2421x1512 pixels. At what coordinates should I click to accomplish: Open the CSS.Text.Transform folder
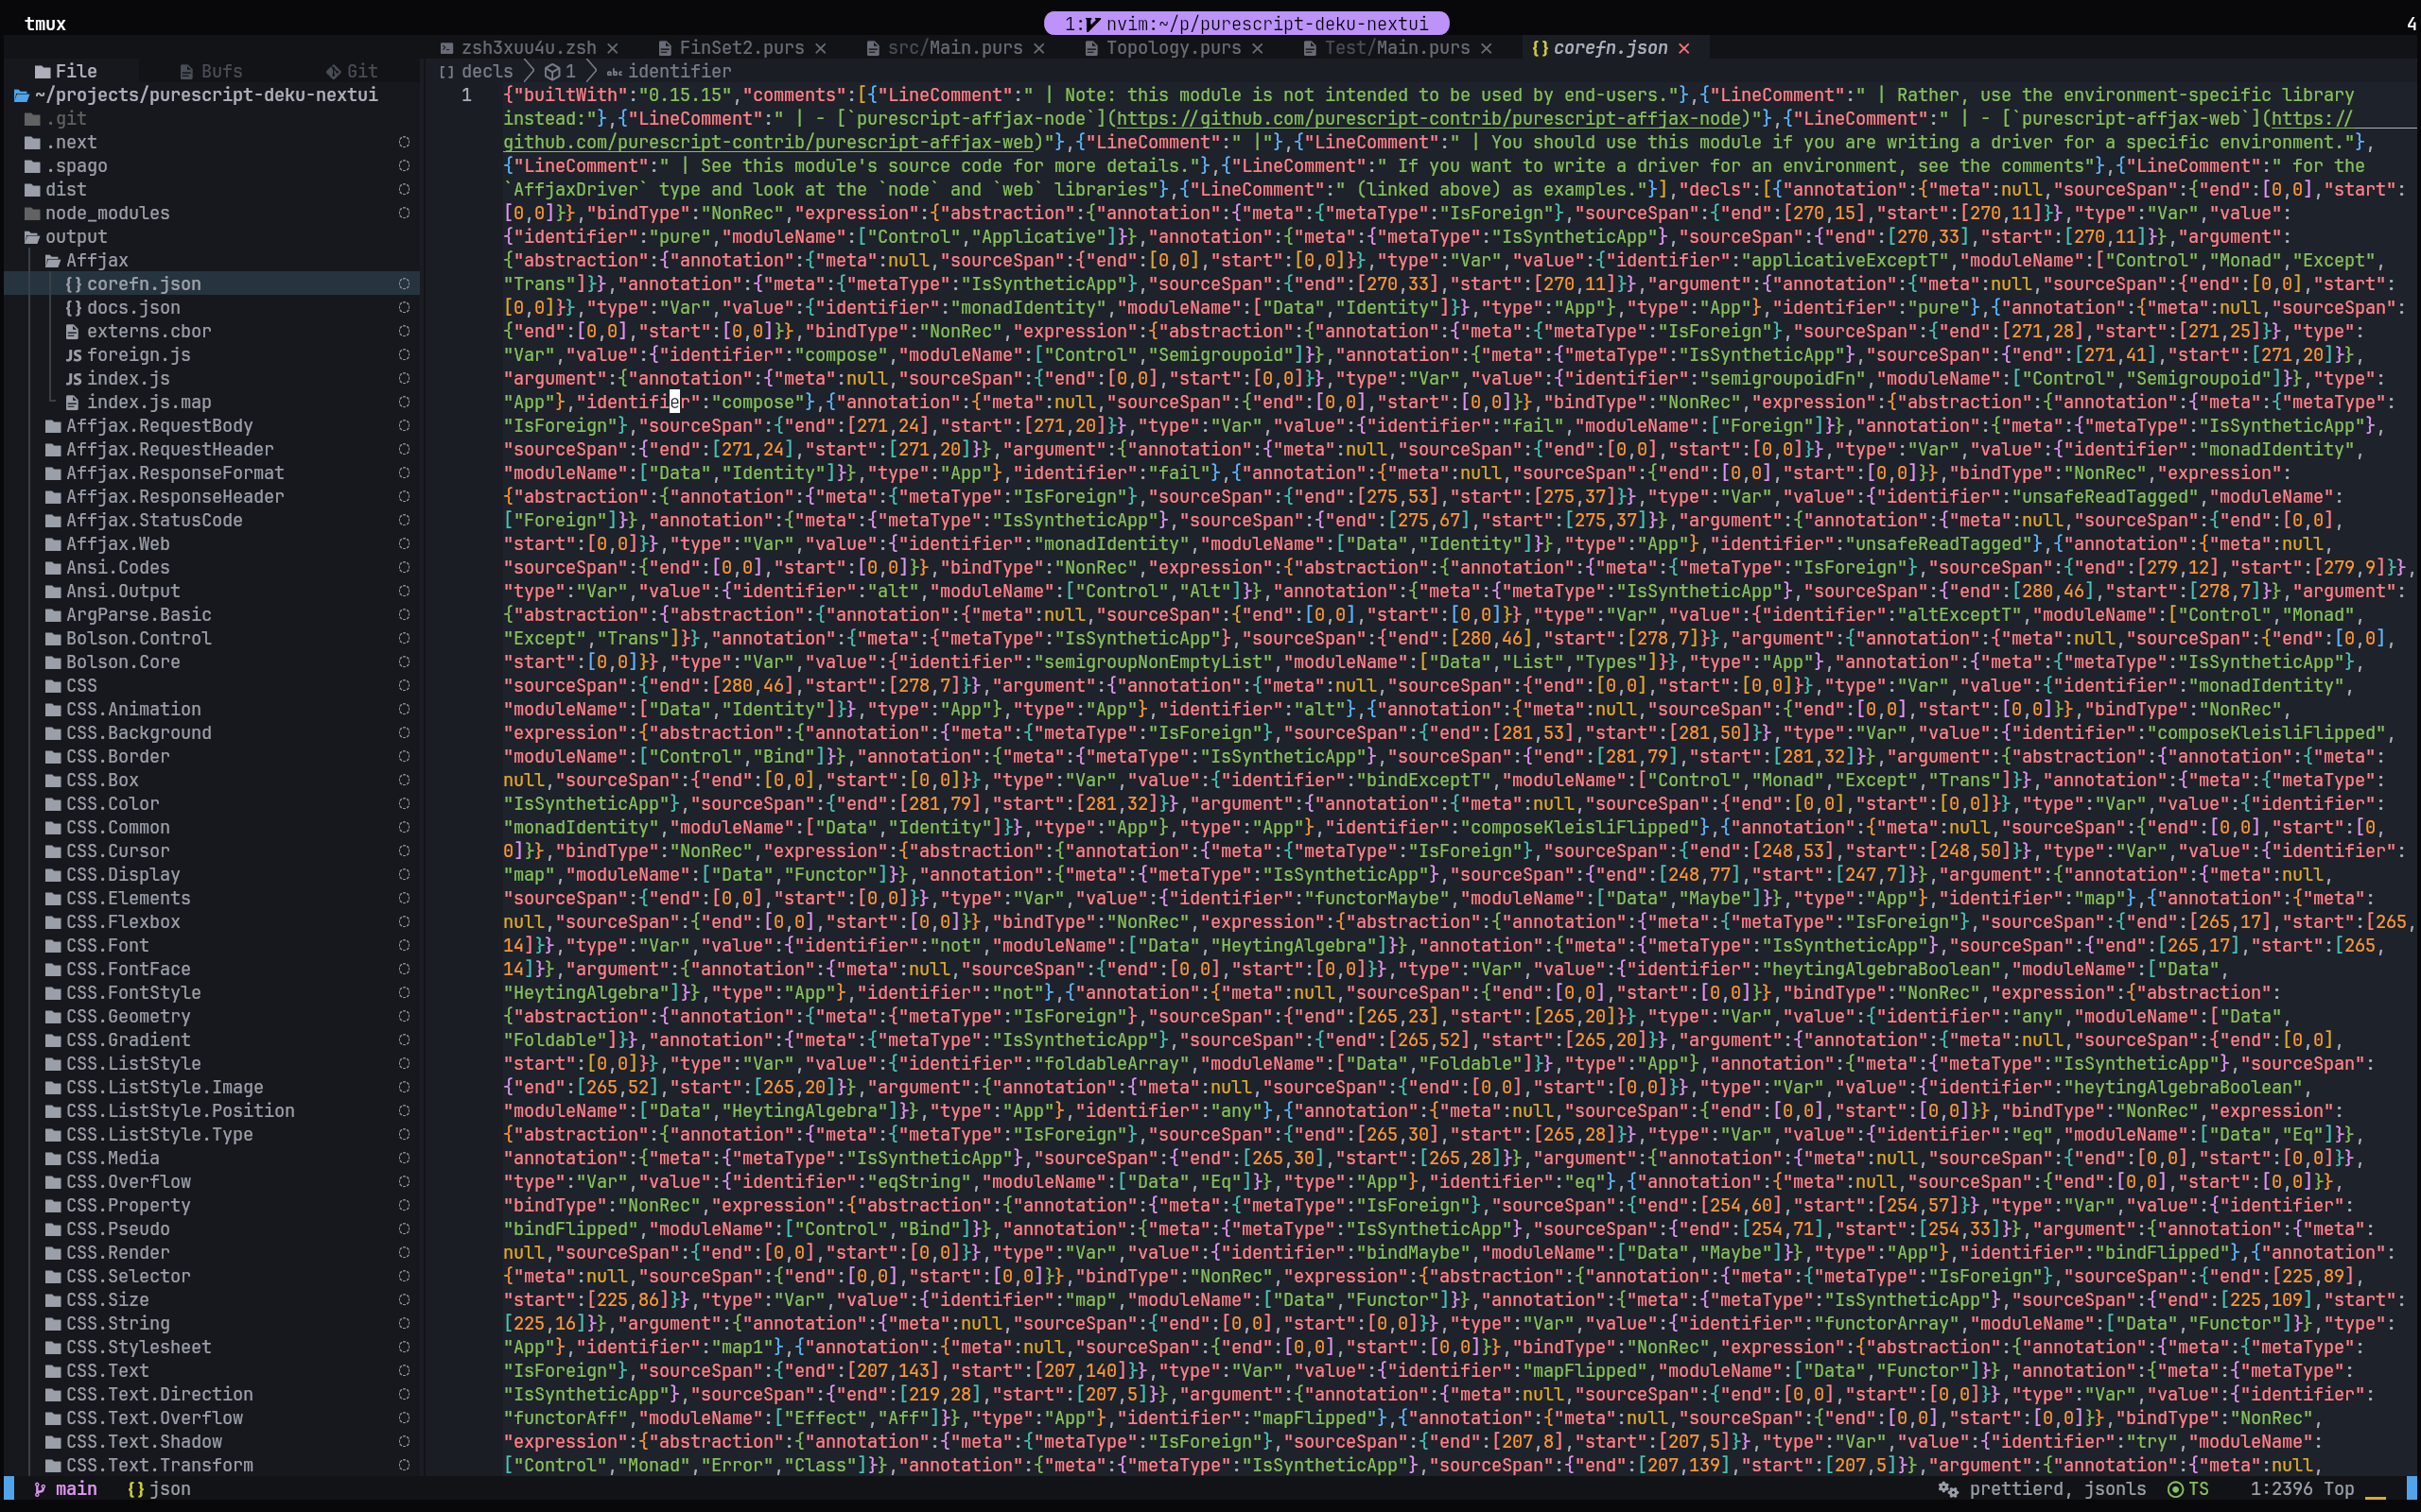[x=148, y=1465]
